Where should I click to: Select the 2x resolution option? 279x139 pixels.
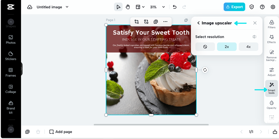tap(227, 47)
